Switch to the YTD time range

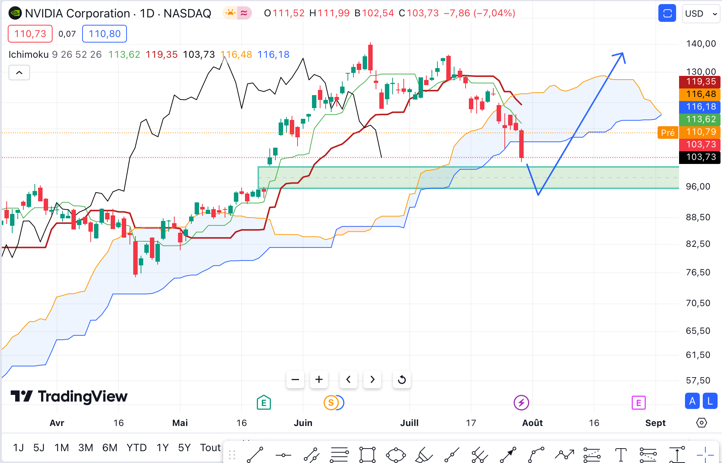click(x=137, y=448)
